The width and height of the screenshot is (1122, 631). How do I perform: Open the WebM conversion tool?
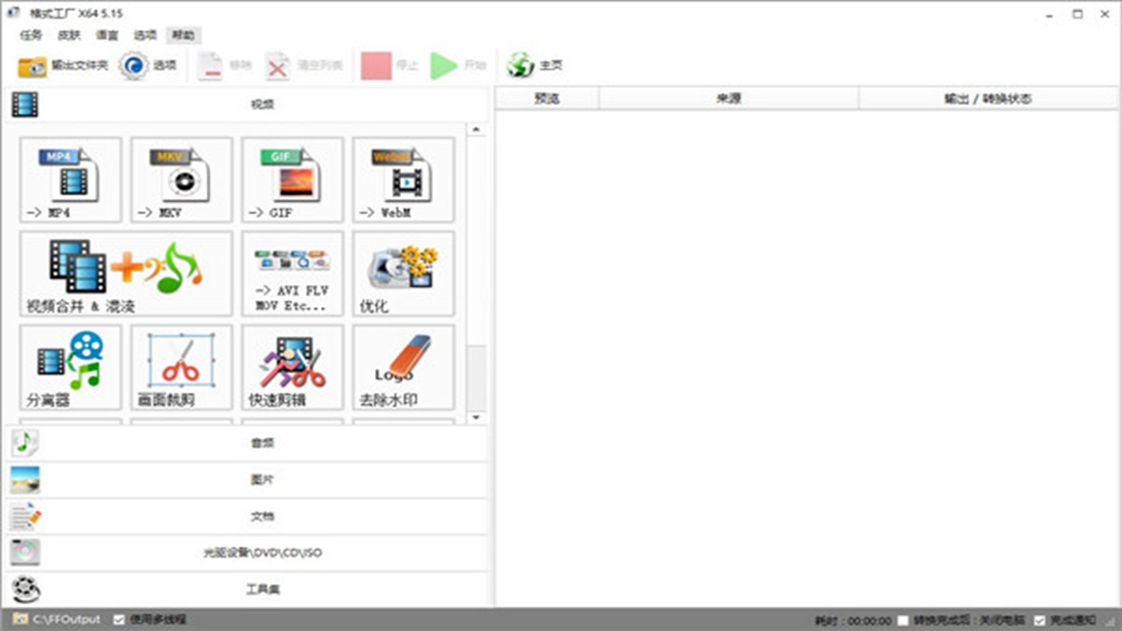pos(403,180)
